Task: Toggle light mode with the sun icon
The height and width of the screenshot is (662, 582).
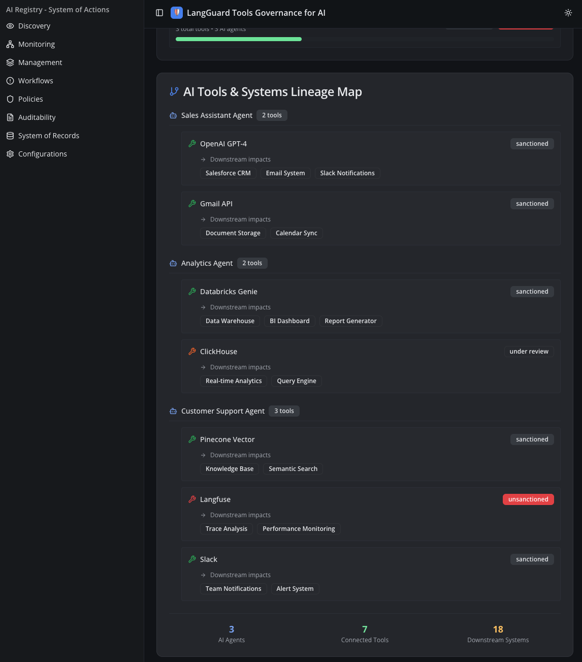Action: [x=568, y=13]
